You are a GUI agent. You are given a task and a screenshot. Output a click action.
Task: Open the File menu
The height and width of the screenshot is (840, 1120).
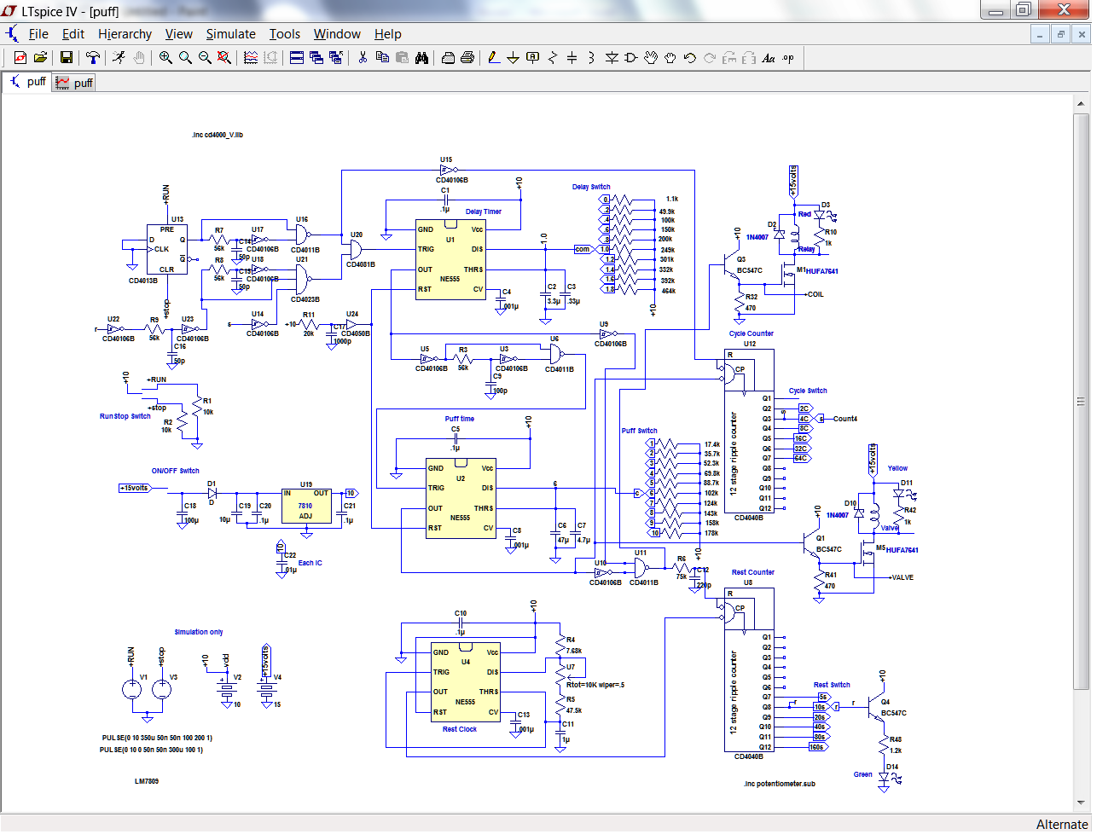tap(38, 34)
